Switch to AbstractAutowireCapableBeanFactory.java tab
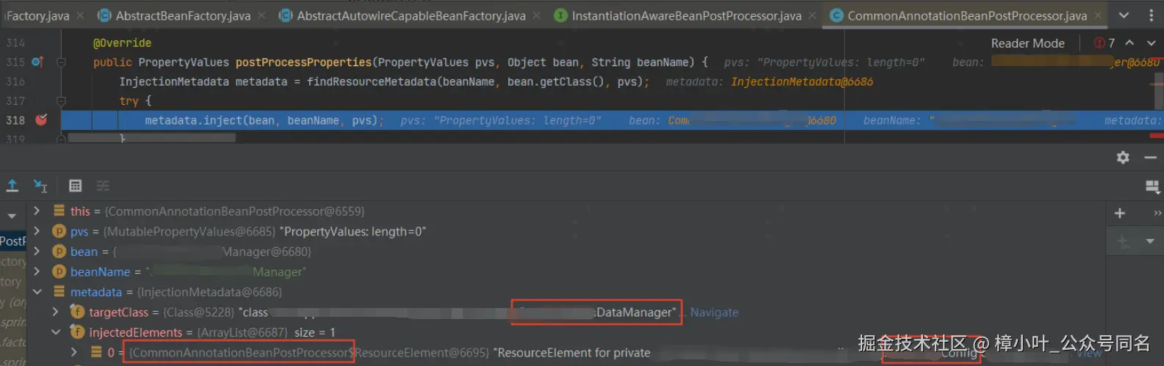1164x366 pixels. pyautogui.click(x=411, y=15)
